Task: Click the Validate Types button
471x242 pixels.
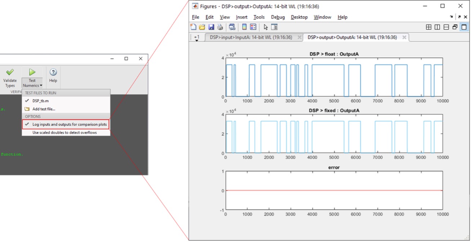Action: [x=10, y=78]
